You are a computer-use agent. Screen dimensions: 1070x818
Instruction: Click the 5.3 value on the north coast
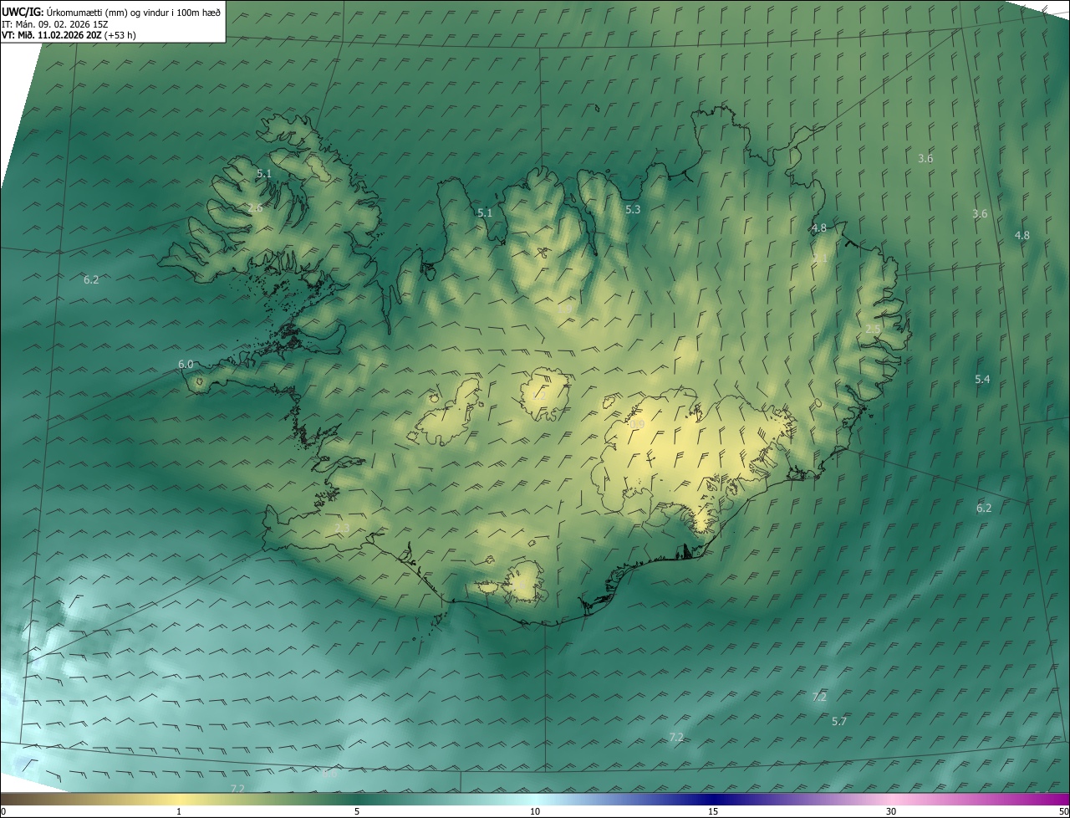(x=633, y=209)
